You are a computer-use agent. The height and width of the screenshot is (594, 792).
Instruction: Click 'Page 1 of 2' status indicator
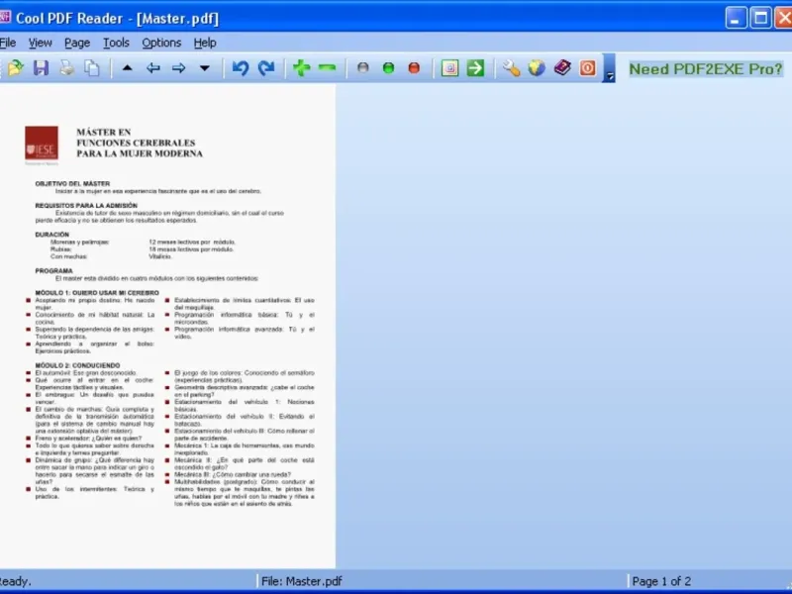661,581
